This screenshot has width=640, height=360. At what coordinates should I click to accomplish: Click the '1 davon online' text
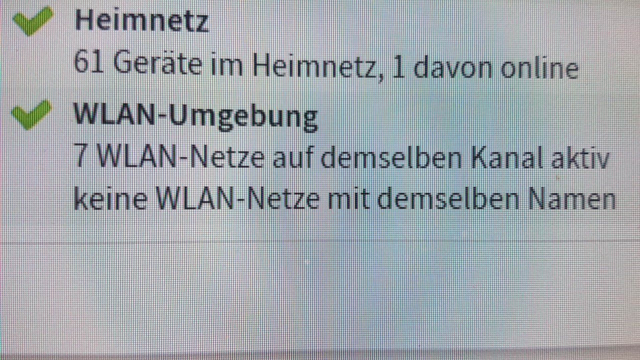pos(486,66)
